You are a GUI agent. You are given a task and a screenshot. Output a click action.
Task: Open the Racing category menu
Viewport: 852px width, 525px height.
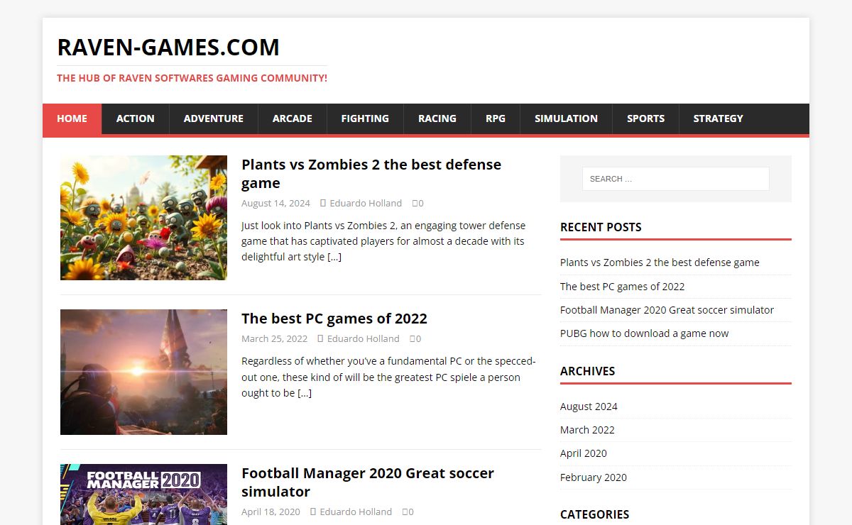point(437,118)
